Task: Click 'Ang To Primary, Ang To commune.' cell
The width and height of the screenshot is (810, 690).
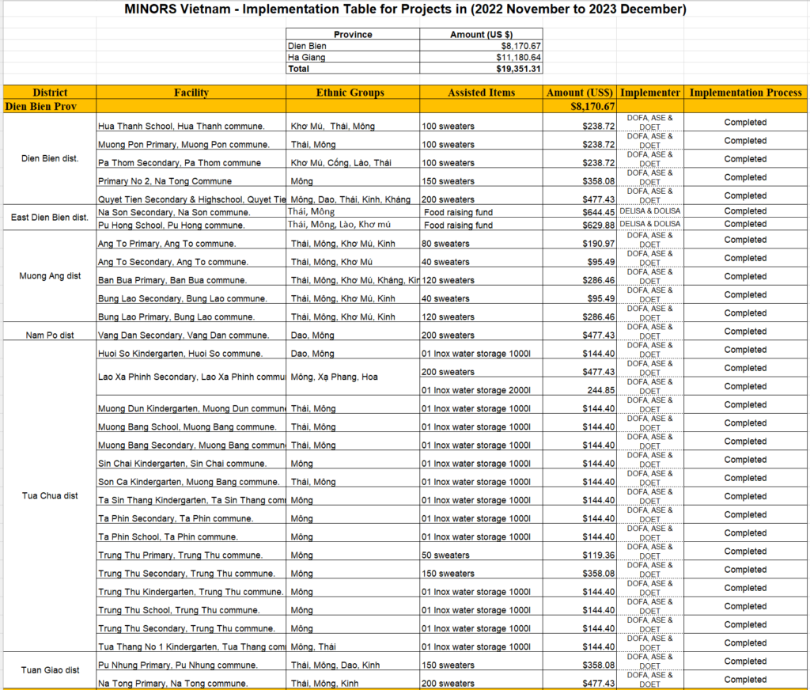Action: (x=191, y=241)
